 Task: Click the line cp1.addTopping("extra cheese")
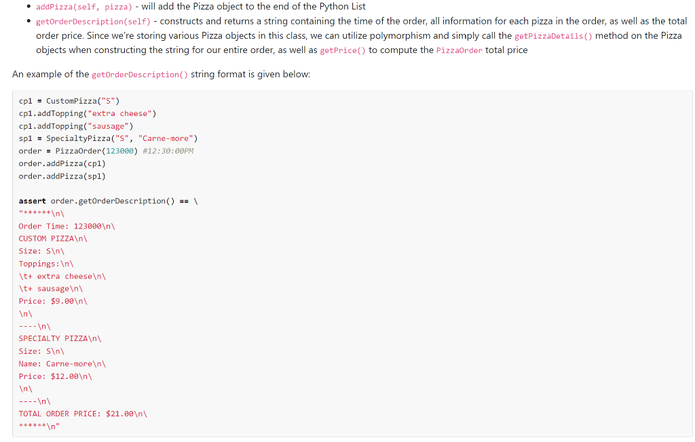(x=88, y=113)
